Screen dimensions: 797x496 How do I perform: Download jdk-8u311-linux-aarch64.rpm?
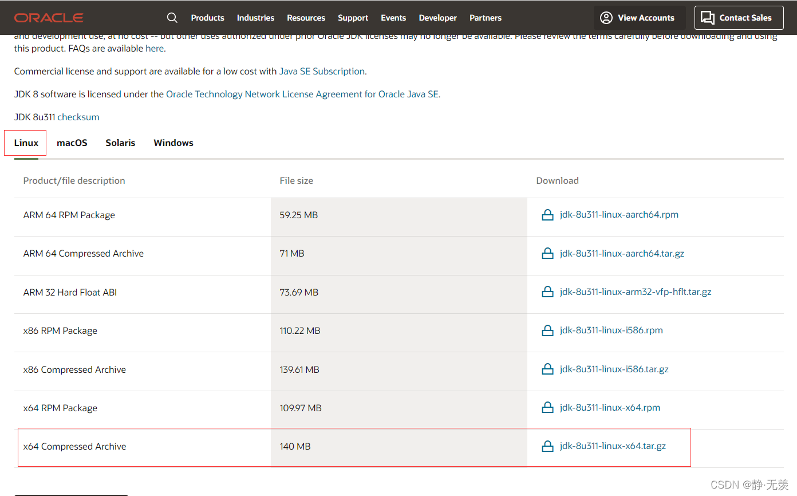pyautogui.click(x=619, y=215)
